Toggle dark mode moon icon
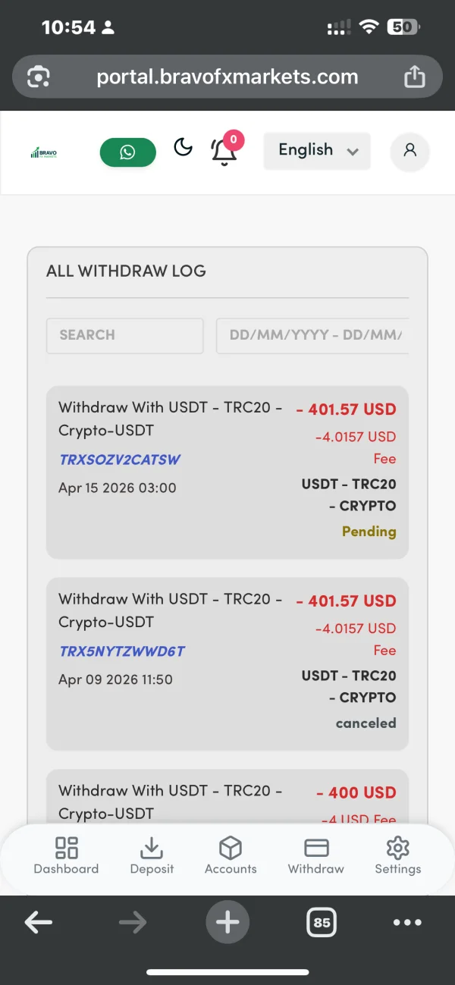This screenshot has width=455, height=985. pos(184,147)
